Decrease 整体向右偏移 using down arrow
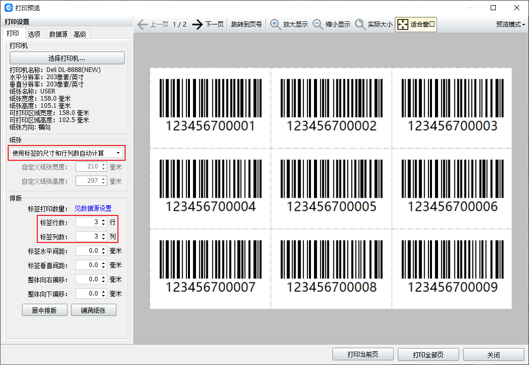529x365 pixels. pos(103,281)
